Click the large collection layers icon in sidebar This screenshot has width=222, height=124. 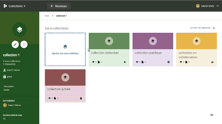click(19, 30)
